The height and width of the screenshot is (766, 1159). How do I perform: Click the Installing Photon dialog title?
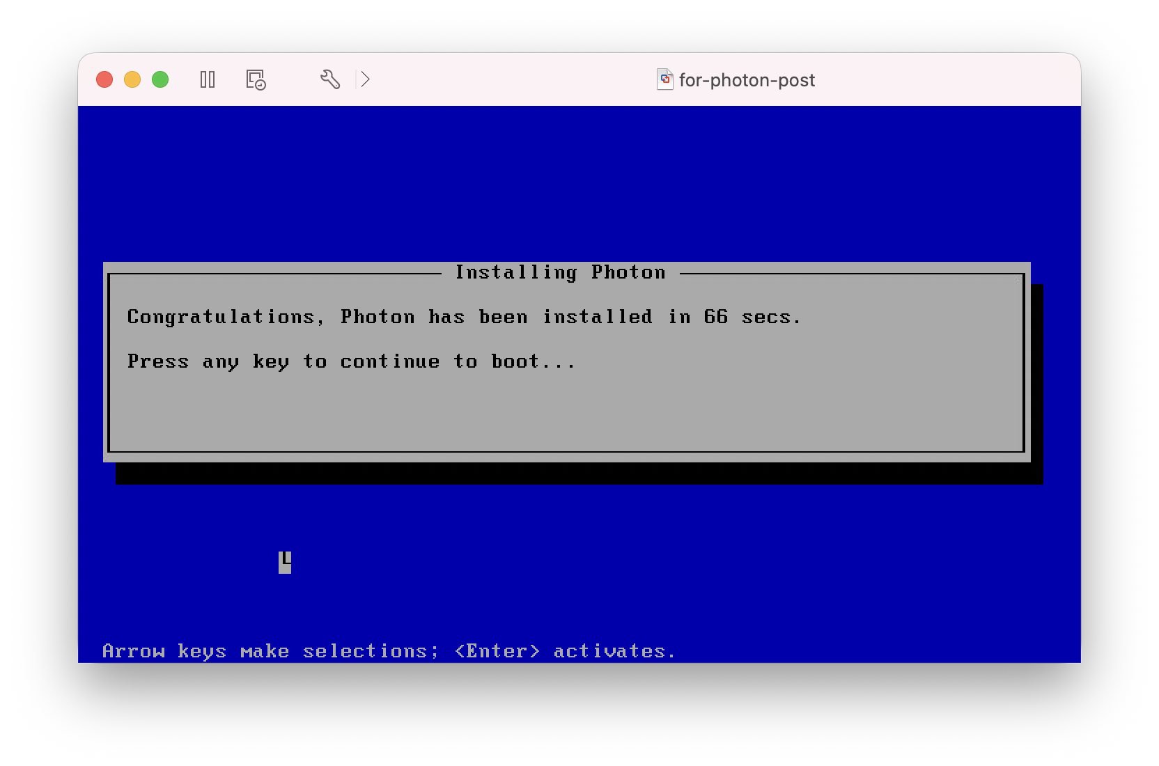560,272
